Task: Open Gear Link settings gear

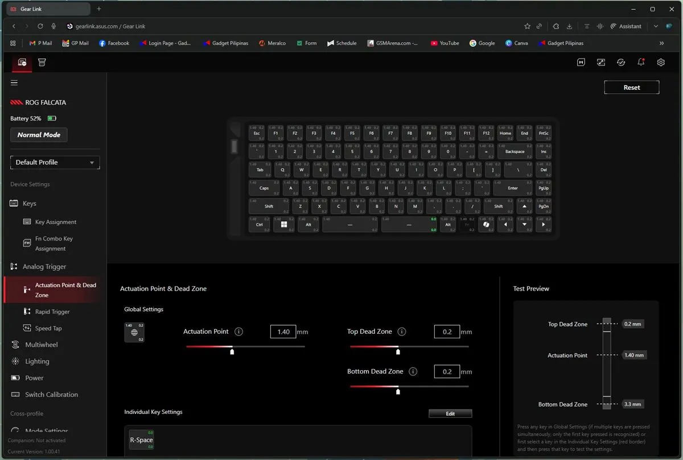Action: (661, 63)
